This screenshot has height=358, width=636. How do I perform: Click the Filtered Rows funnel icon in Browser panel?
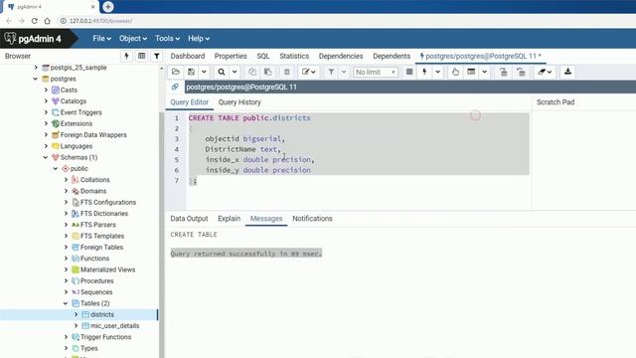157,56
